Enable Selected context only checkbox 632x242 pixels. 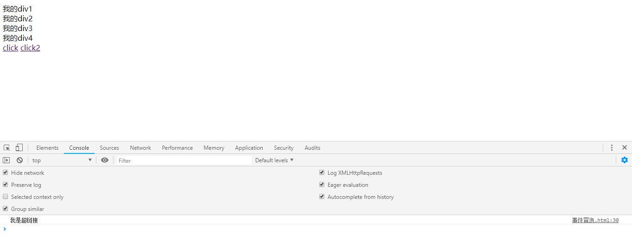pyautogui.click(x=6, y=197)
